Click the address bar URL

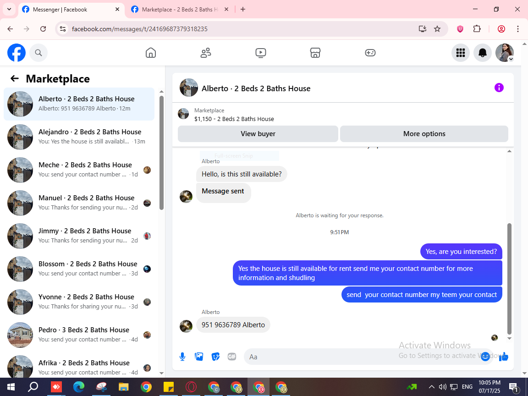[x=140, y=29]
